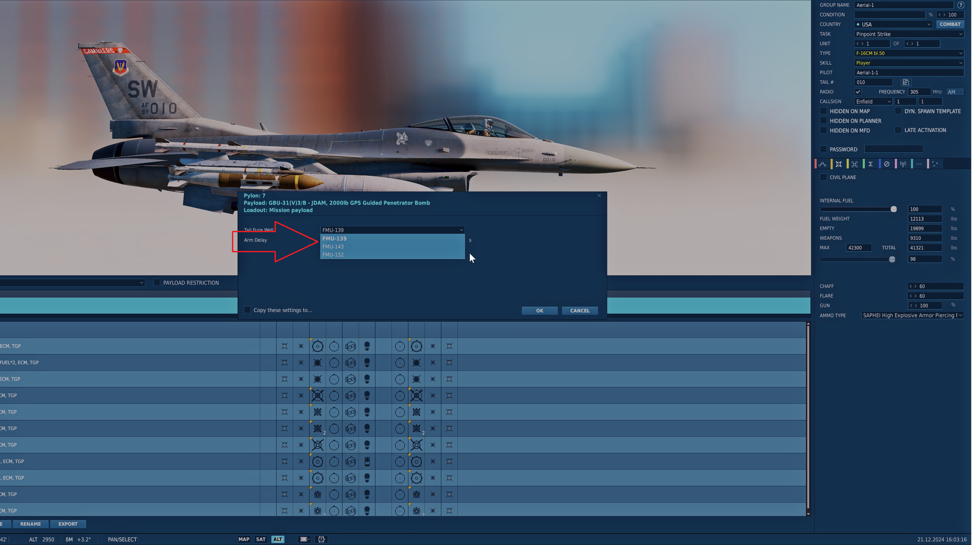Enable HIDDEN ON PLANNER checkbox
Screen dimensions: 972x545
click(824, 121)
